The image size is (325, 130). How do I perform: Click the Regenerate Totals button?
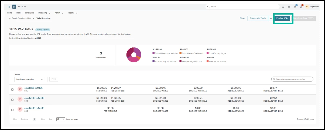258,18
